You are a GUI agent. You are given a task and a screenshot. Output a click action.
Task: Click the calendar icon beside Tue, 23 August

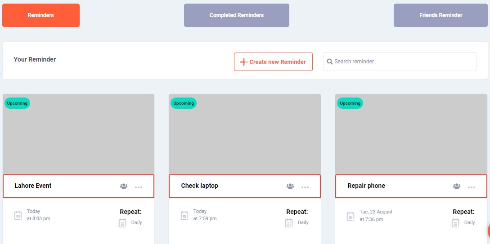tap(351, 216)
